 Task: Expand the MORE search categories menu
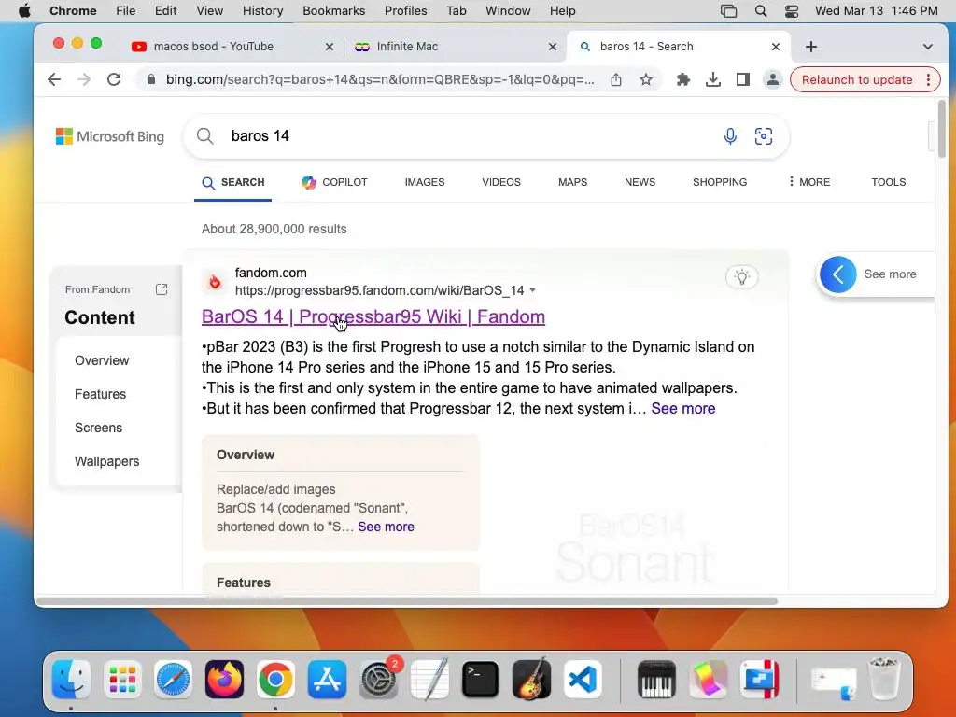(x=808, y=182)
